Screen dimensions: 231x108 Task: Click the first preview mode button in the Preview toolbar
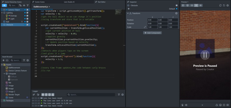point(183,5)
